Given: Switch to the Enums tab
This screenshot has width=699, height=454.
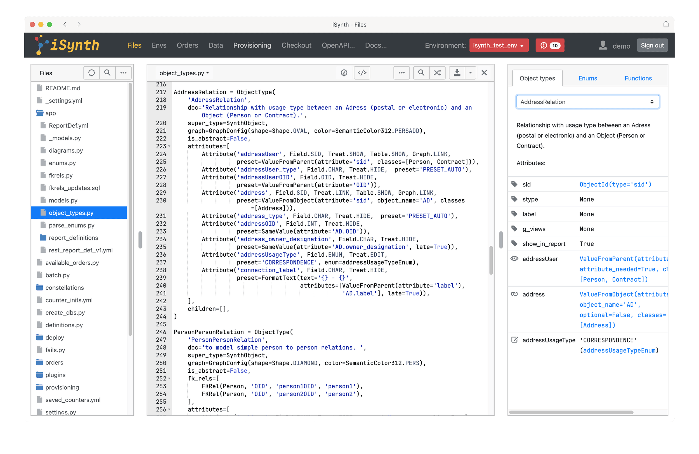Looking at the screenshot, I should (587, 78).
